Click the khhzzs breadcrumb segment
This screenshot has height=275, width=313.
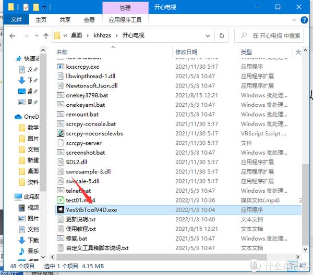(x=102, y=35)
